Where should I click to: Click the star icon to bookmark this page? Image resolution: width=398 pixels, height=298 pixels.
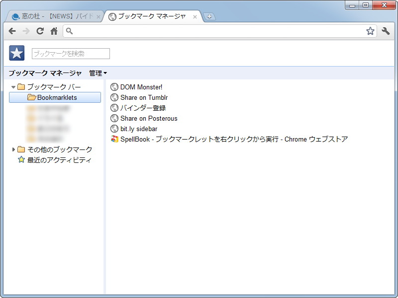370,31
